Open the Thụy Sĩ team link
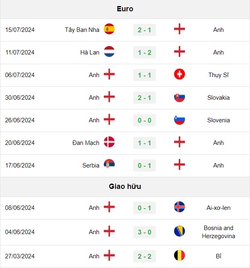250x268 pixels. [218, 75]
